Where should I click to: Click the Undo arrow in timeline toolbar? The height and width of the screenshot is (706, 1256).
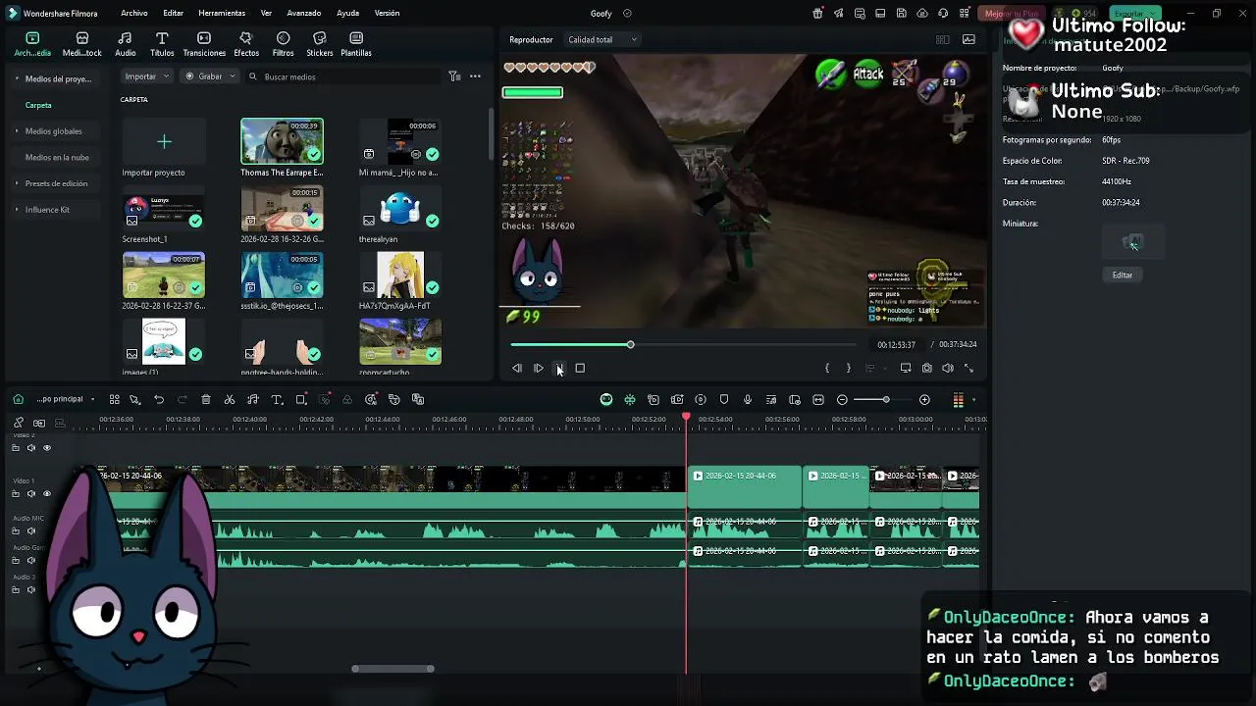(x=159, y=399)
